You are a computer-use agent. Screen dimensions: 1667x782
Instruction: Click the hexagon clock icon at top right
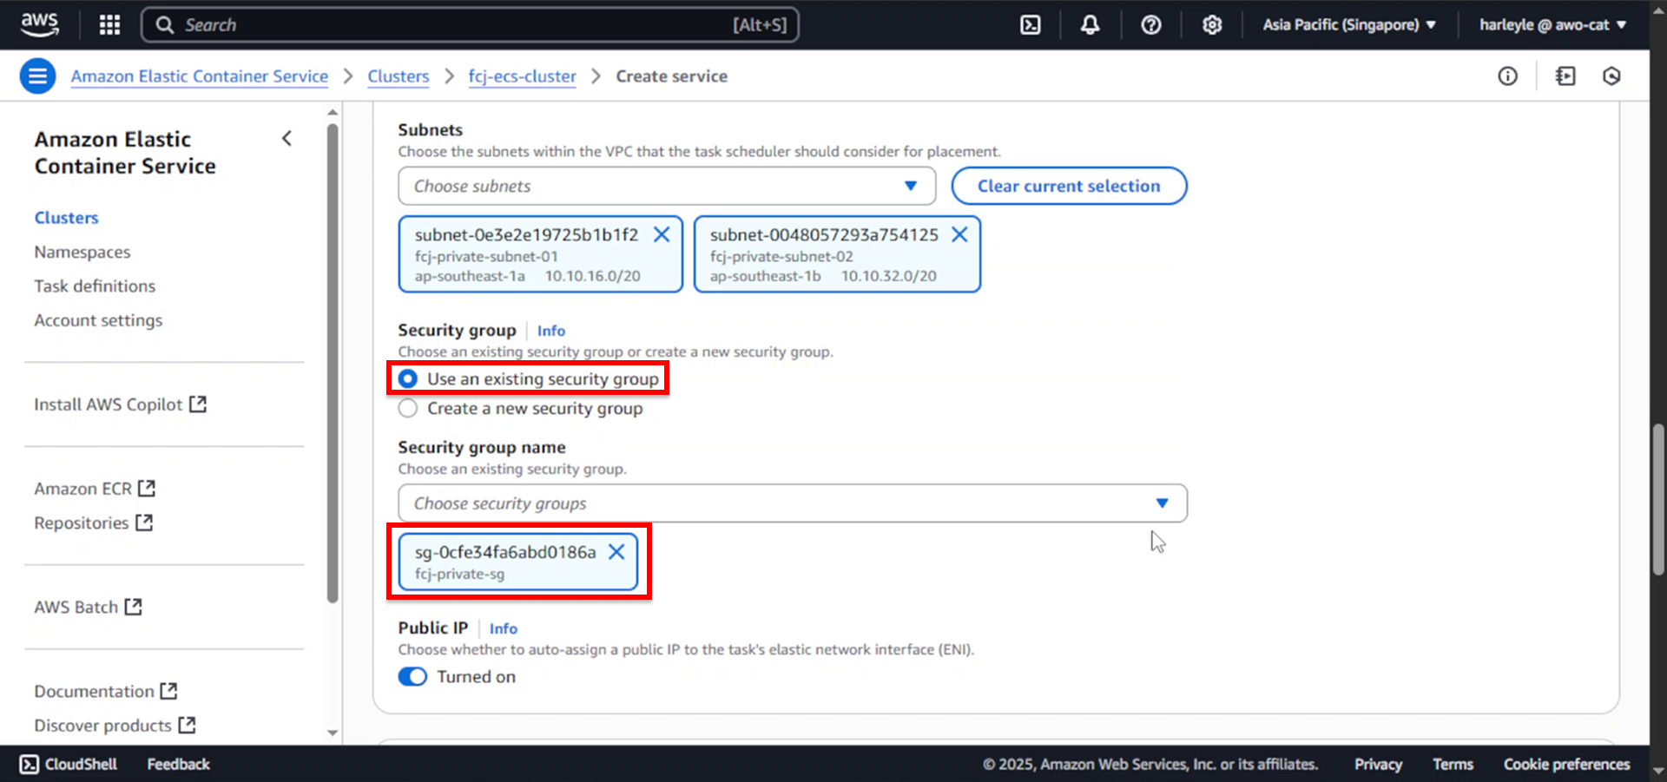1611,76
